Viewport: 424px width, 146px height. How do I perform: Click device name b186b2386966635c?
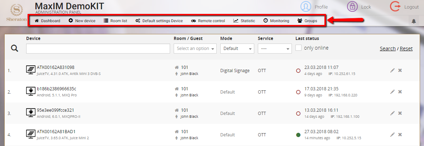57,89
